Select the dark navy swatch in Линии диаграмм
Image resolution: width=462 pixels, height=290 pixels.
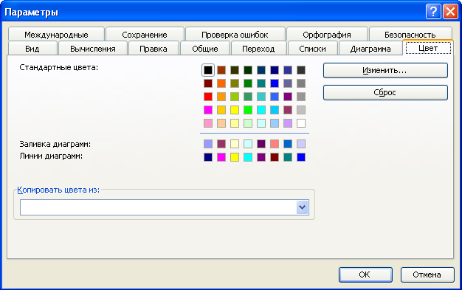pos(208,157)
